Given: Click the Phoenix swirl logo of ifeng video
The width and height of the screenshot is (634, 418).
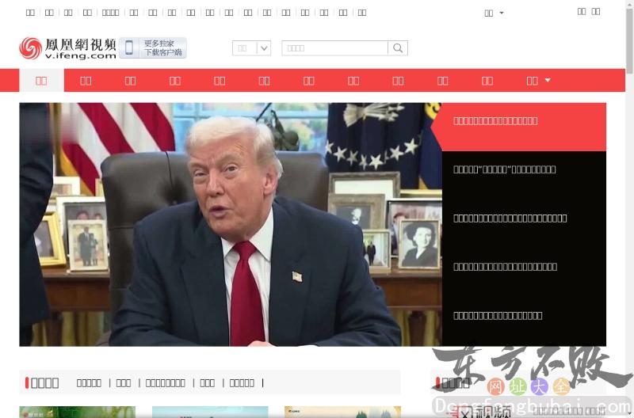Looking at the screenshot, I should tap(31, 48).
